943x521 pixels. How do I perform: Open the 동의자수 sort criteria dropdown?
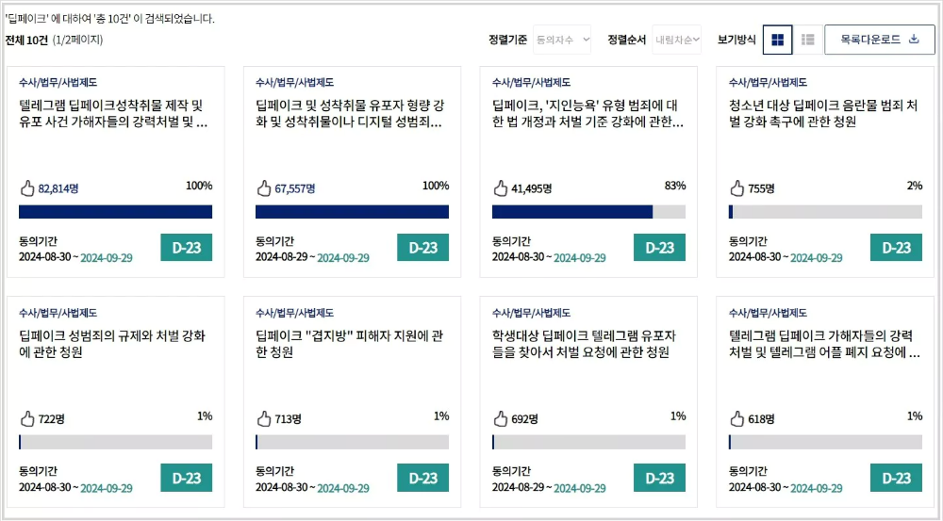click(562, 40)
